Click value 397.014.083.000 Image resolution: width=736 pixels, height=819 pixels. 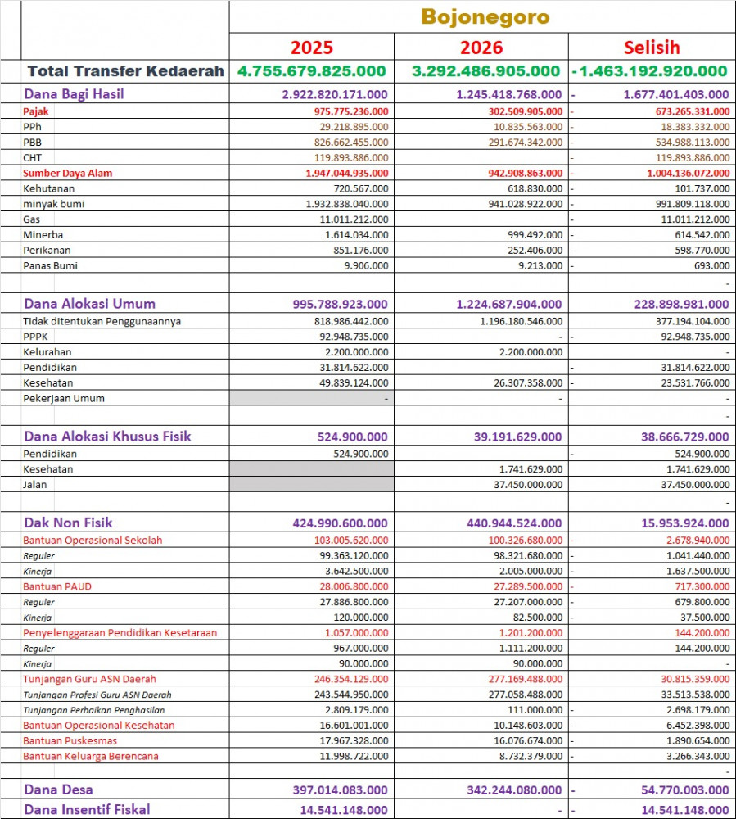coord(341,790)
